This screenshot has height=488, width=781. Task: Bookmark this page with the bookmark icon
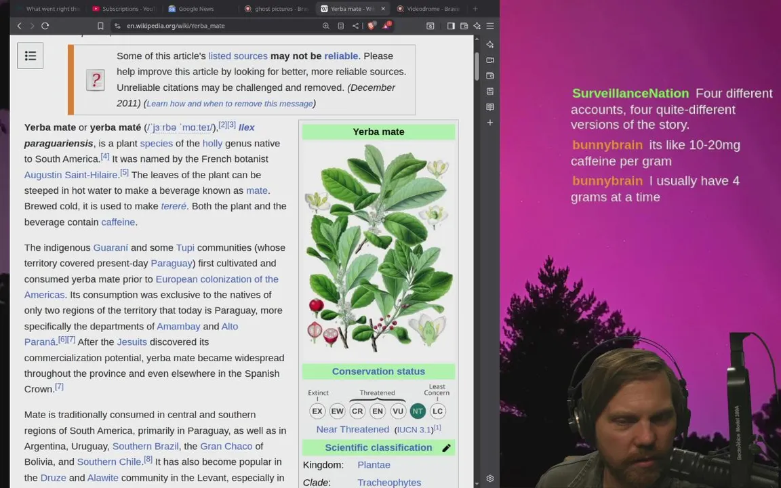(x=100, y=26)
